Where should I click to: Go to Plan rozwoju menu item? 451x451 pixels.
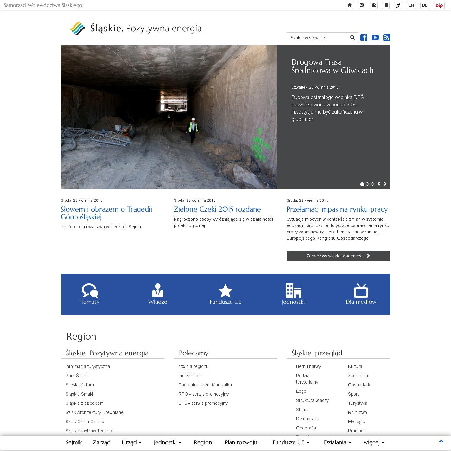241,442
